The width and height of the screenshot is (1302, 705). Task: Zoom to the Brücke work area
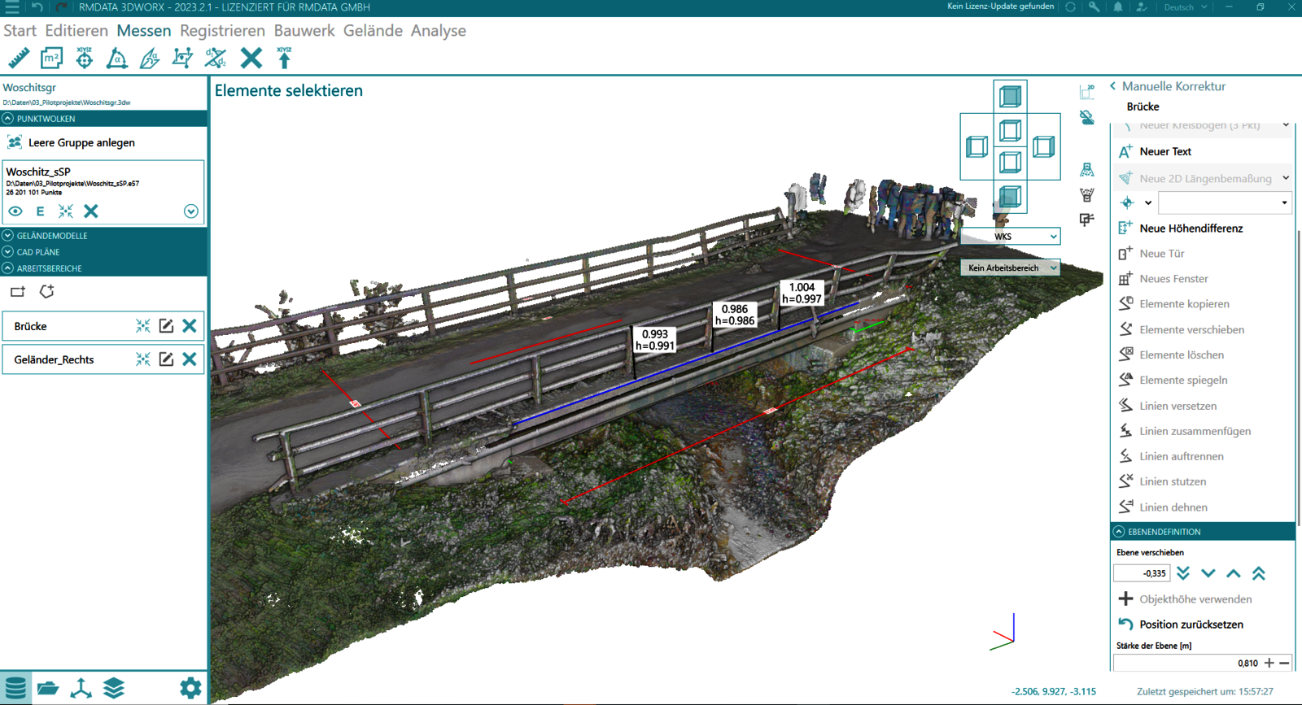tap(143, 326)
